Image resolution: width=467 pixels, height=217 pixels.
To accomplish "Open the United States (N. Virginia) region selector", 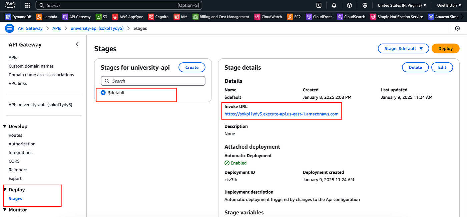I will (402, 5).
